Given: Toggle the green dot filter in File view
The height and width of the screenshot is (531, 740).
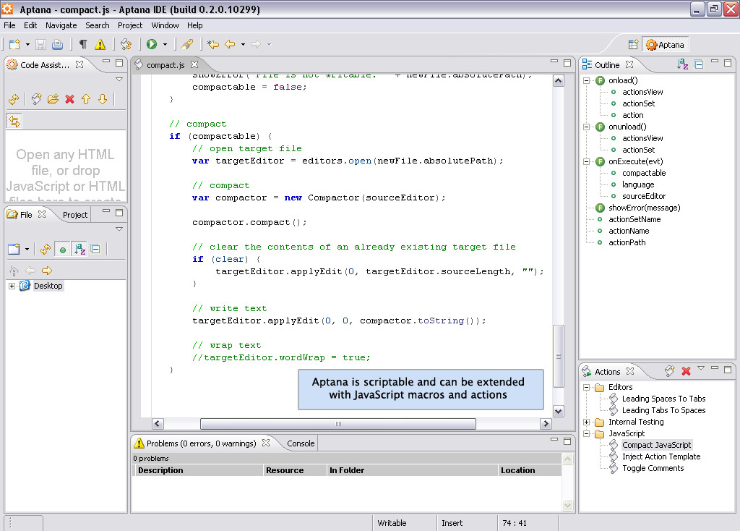Looking at the screenshot, I should 62,249.
